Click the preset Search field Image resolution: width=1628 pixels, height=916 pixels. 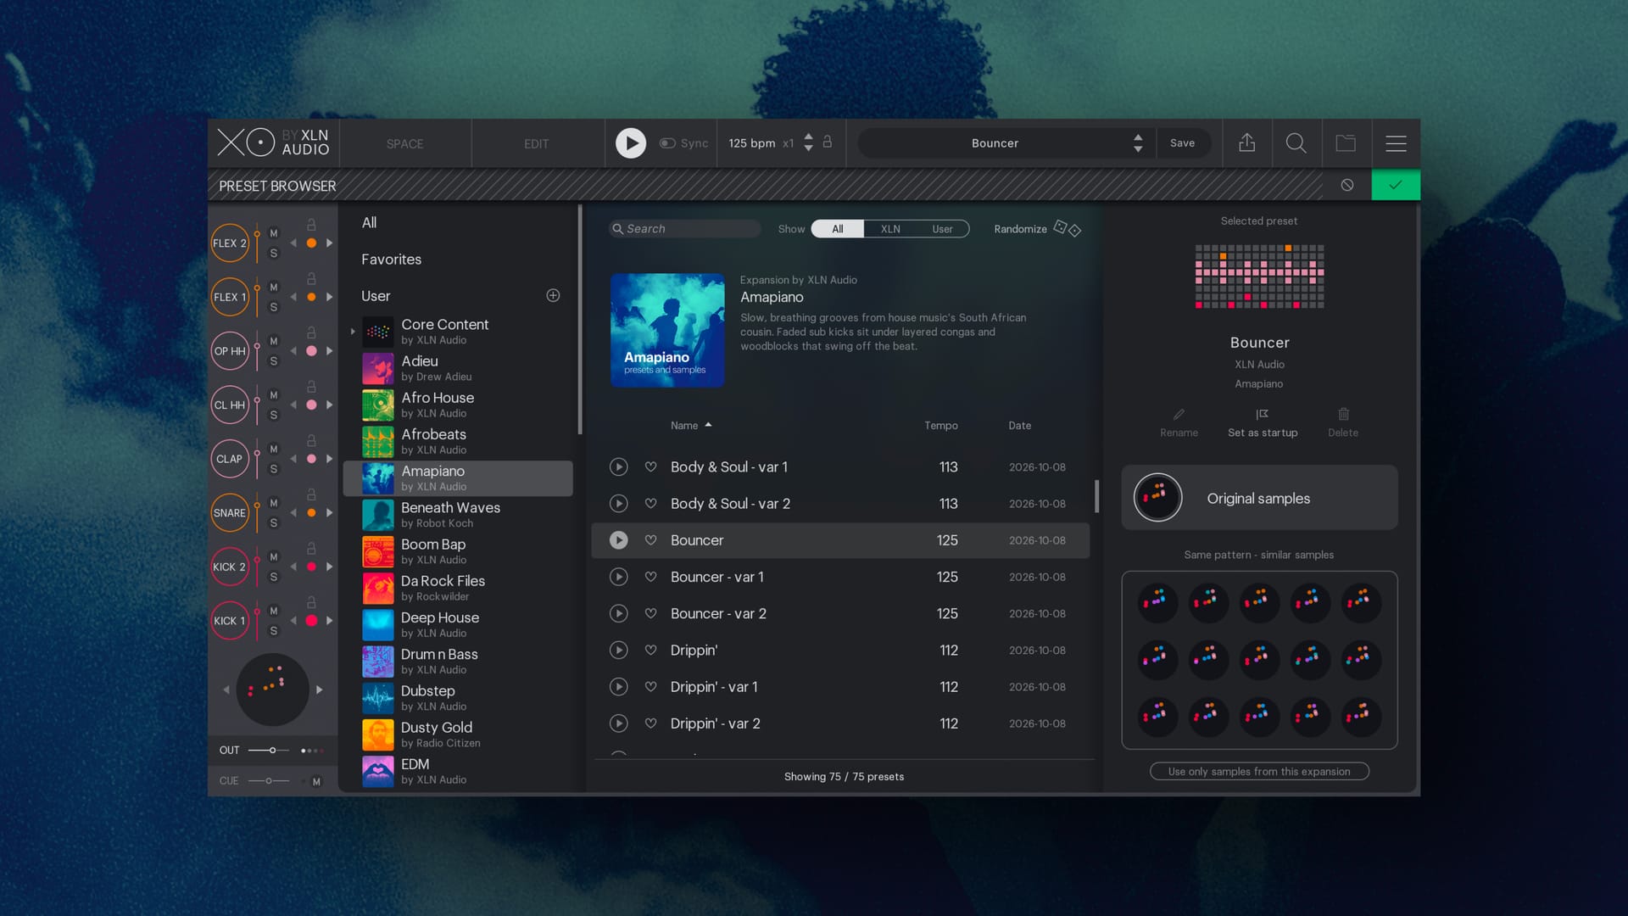pos(685,229)
